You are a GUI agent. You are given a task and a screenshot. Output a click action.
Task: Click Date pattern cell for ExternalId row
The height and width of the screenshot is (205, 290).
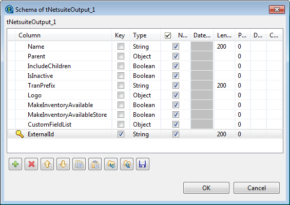click(202, 134)
